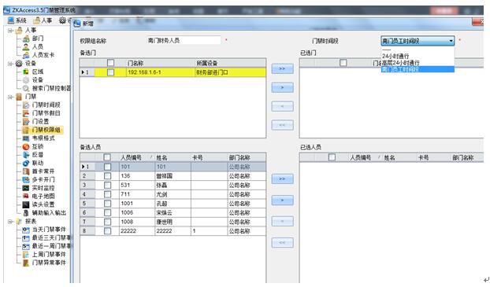Open the 人事 menu
This screenshot has width=490, height=287.
click(x=43, y=20)
